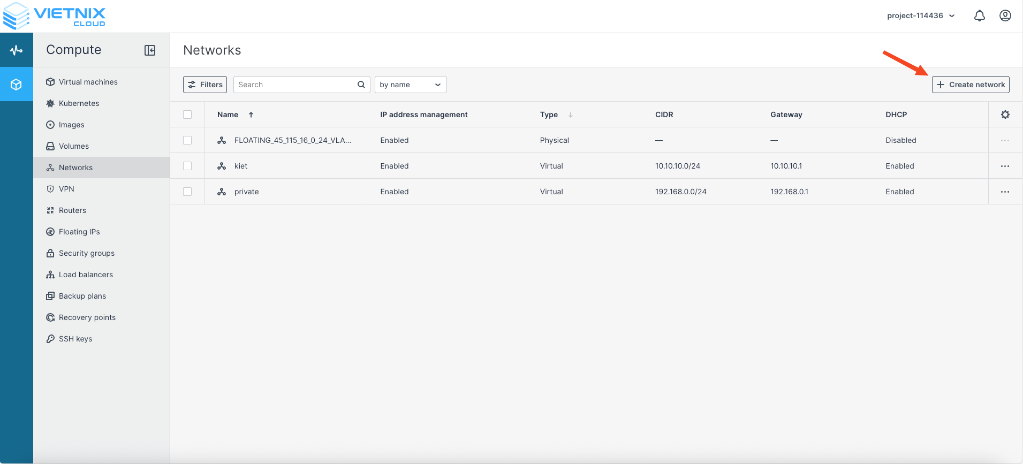Click the Vietnix Cloud logo
1023x464 pixels.
pos(55,16)
